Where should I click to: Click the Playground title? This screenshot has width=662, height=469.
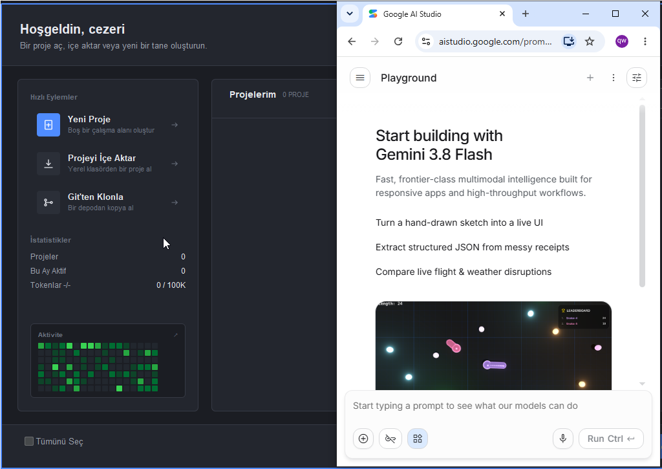(409, 78)
